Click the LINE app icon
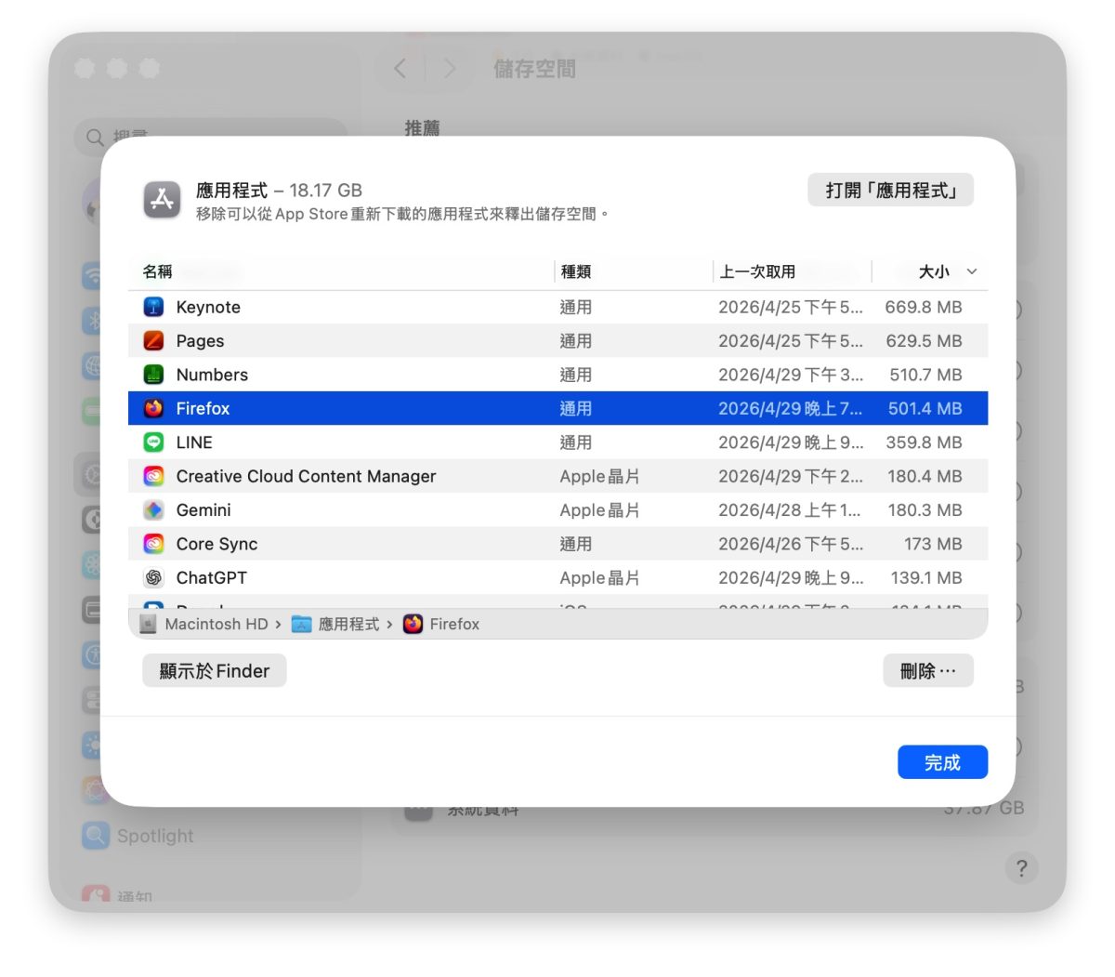 [153, 442]
